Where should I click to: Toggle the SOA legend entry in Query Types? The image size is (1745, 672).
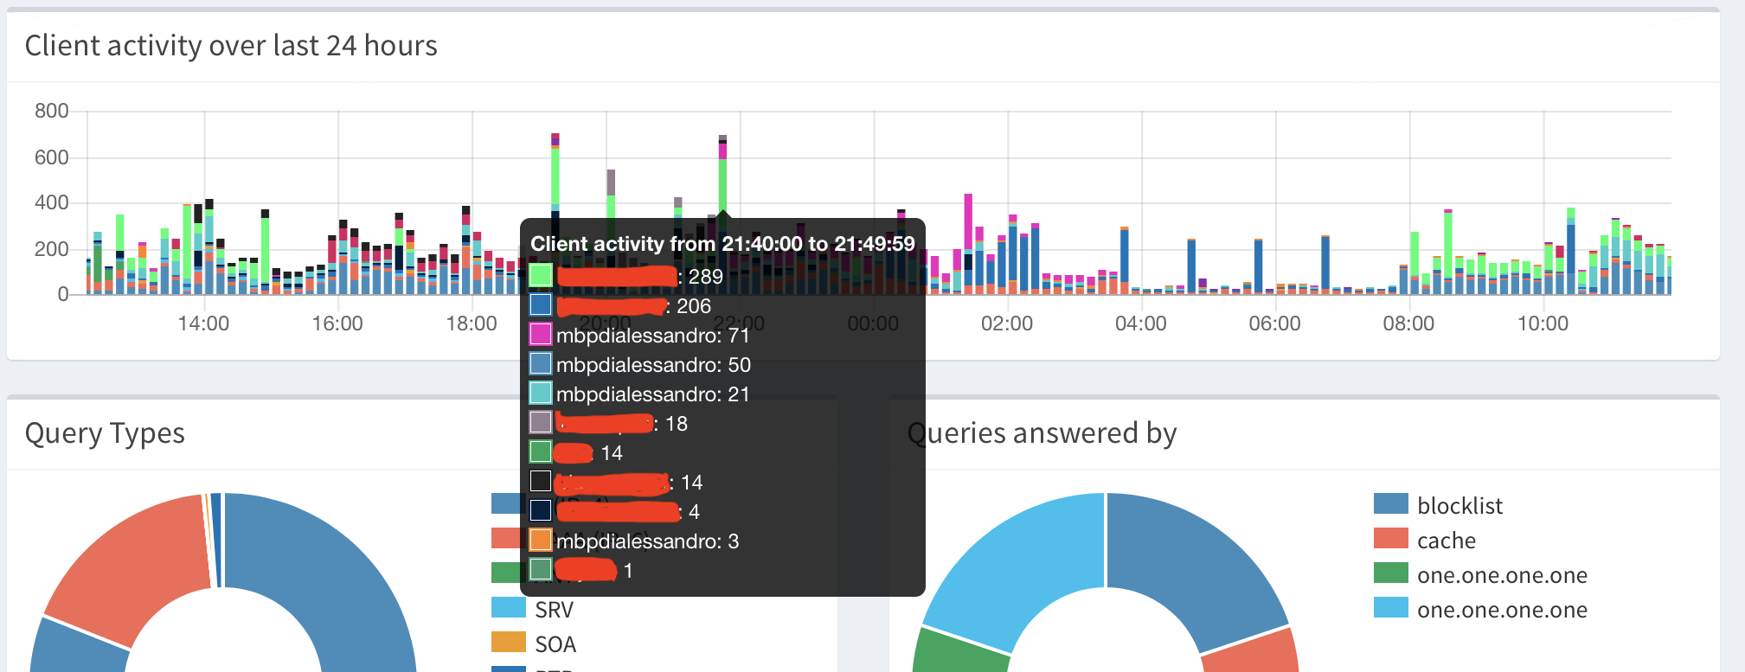point(534,643)
